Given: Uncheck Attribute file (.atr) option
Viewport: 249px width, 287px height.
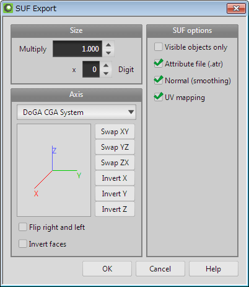Looking at the screenshot, I should pyautogui.click(x=159, y=63).
